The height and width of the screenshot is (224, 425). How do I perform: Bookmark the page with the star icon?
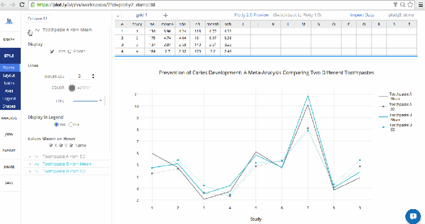click(410, 4)
